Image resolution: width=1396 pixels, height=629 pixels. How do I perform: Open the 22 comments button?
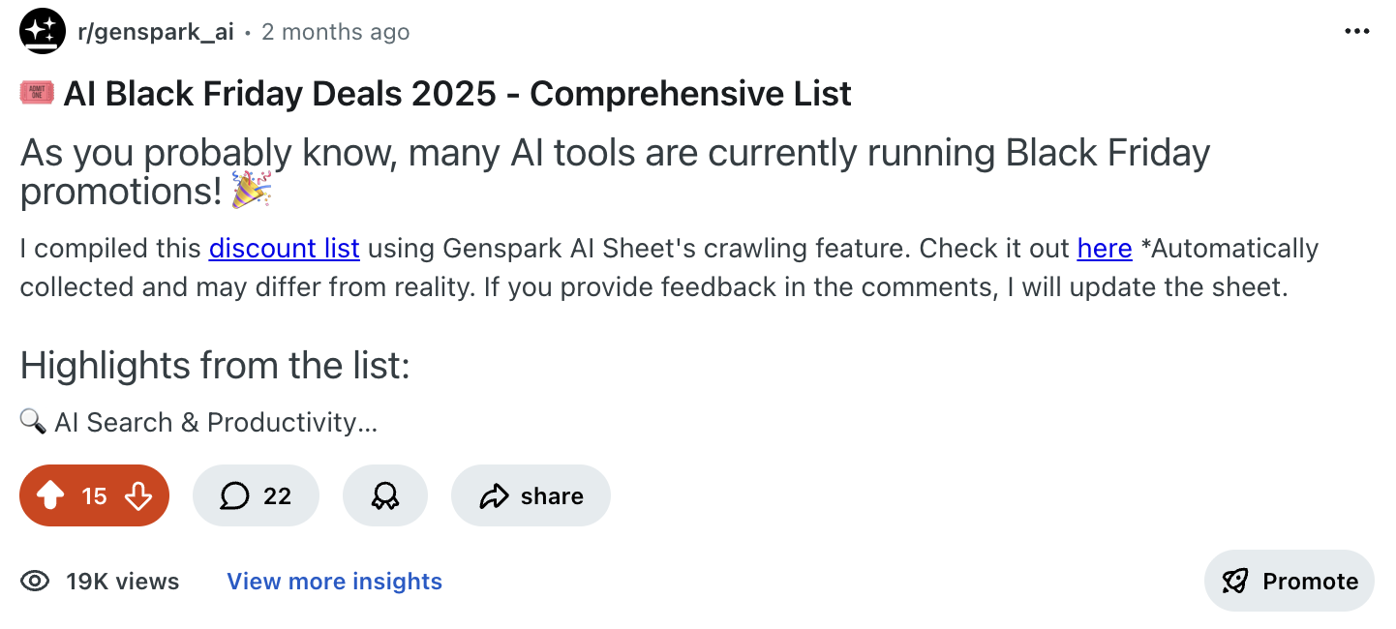(x=256, y=496)
